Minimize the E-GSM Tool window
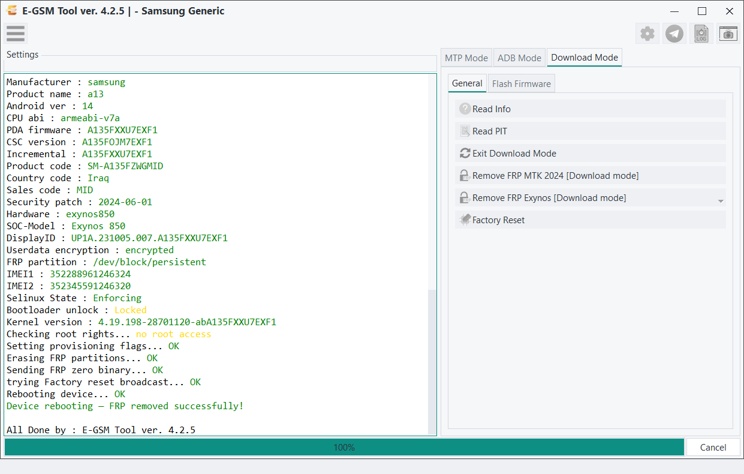Image resolution: width=744 pixels, height=474 pixels. [674, 11]
